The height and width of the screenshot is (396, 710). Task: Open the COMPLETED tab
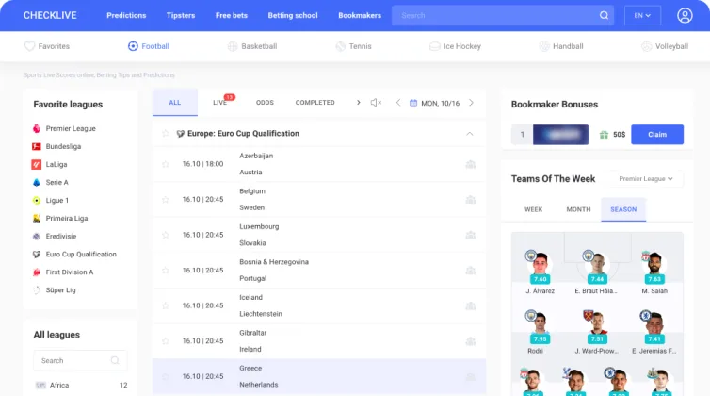click(x=315, y=103)
